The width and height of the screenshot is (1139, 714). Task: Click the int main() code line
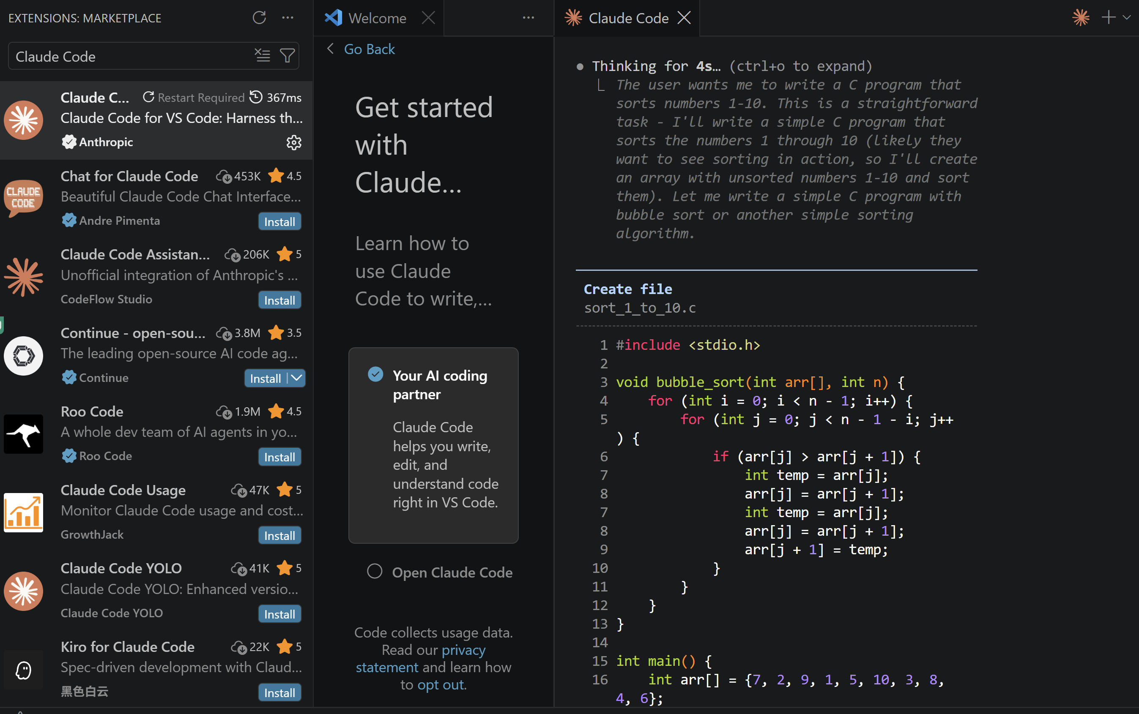pyautogui.click(x=663, y=661)
